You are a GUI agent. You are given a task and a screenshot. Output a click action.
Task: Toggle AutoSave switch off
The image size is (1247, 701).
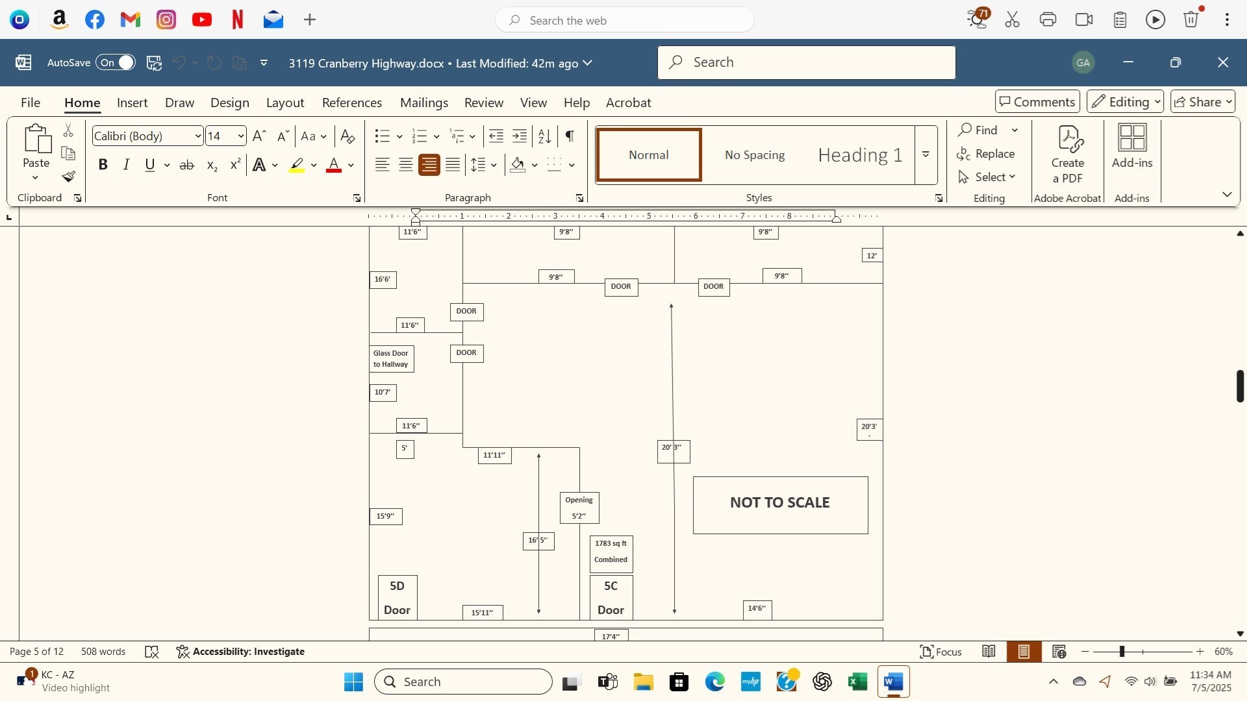coord(116,63)
